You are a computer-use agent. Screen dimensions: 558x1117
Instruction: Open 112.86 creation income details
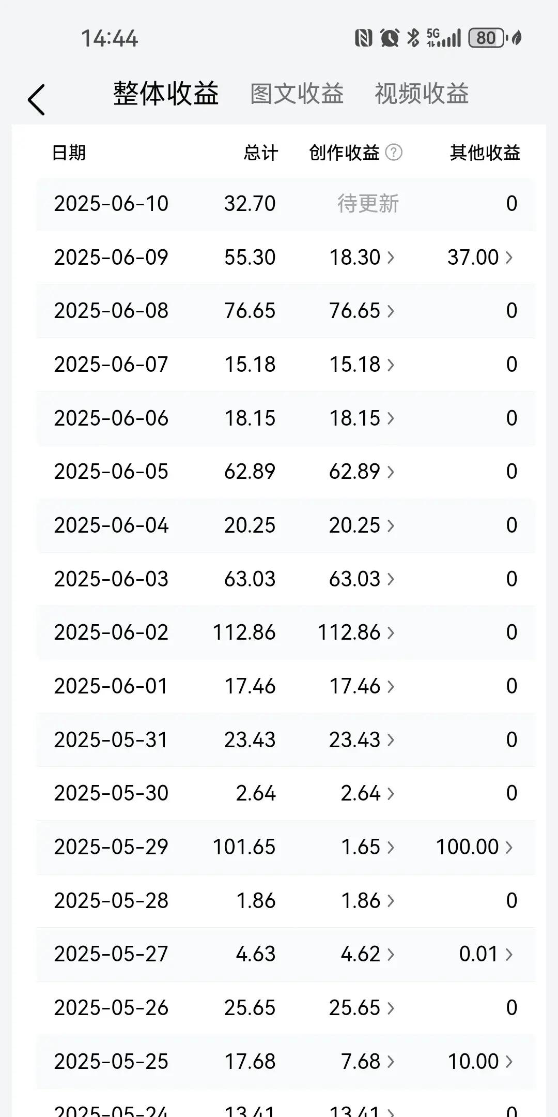pos(355,632)
